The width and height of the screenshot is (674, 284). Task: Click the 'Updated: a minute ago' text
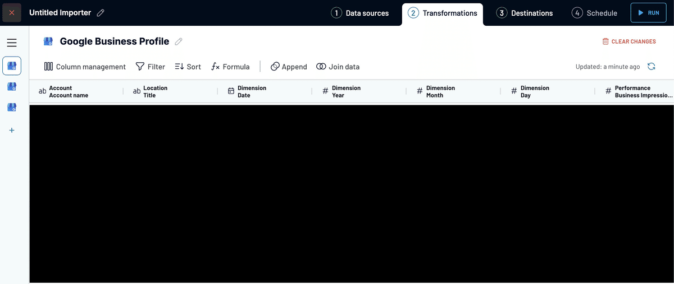pyautogui.click(x=608, y=67)
